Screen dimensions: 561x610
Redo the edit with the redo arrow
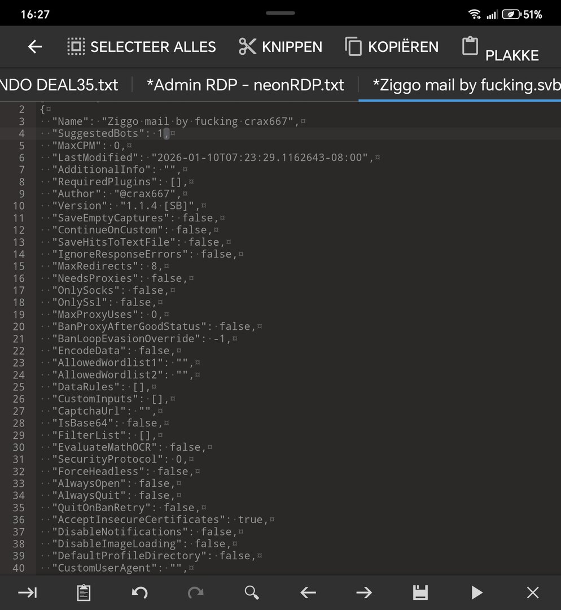click(195, 592)
